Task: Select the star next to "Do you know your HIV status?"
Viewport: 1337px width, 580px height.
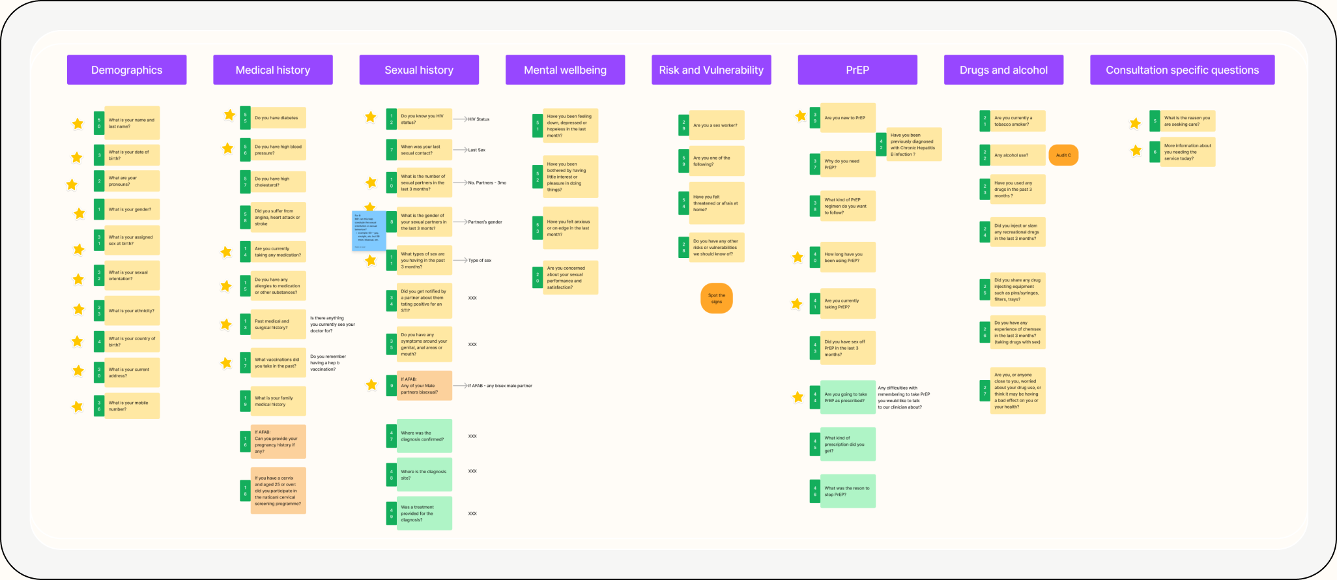Action: 371,117
